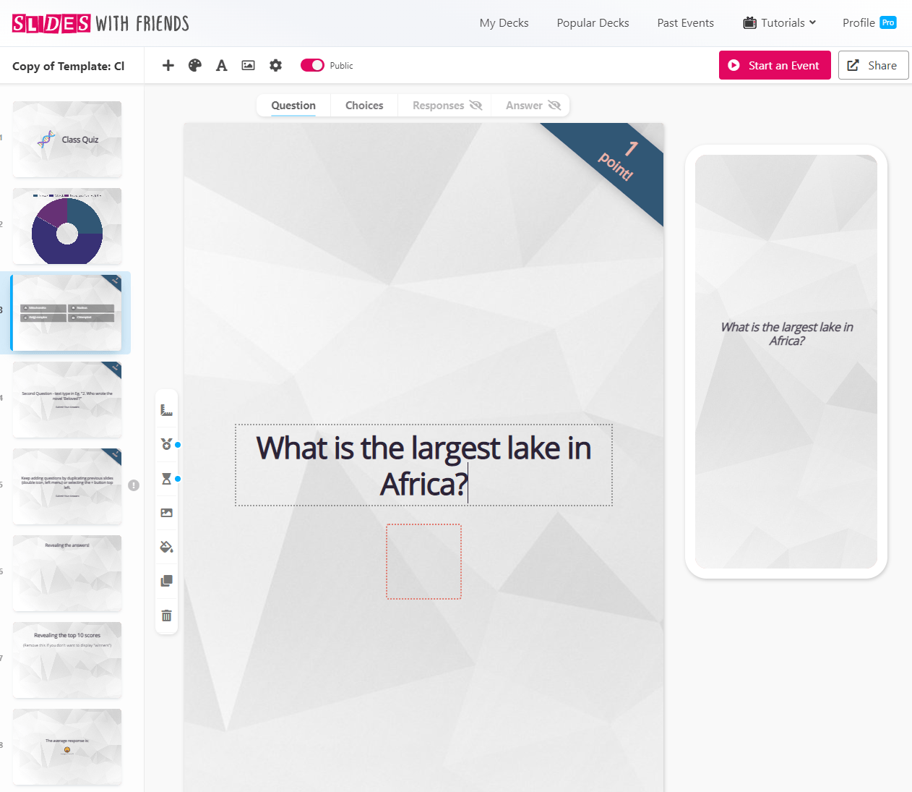The image size is (912, 792).
Task: Open the theme palette picker
Action: (x=194, y=65)
